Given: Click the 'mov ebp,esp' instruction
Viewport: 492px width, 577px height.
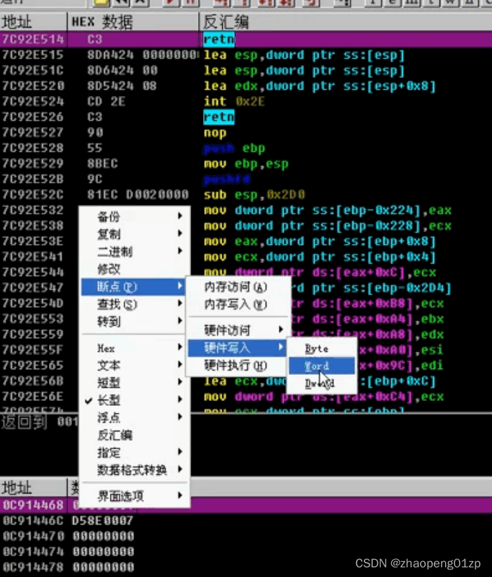Looking at the screenshot, I should point(246,164).
